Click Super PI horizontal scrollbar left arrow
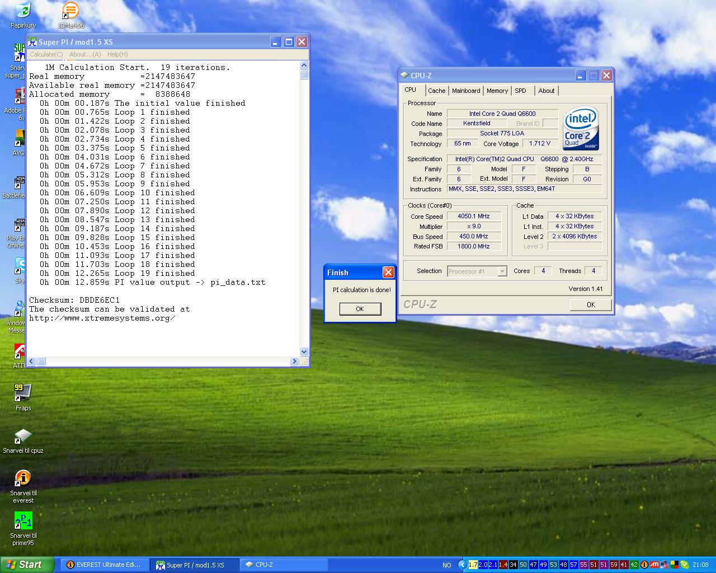 tap(32, 362)
